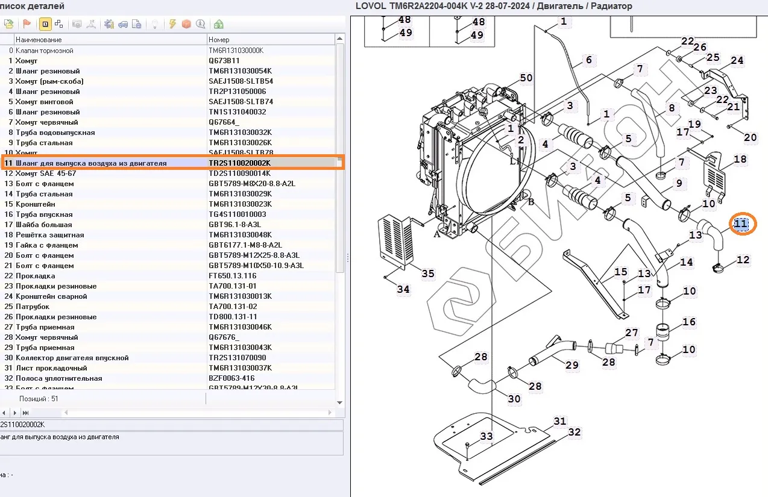The image size is (768, 497).
Task: Click the folder icon with green arrows
Action: (8, 24)
